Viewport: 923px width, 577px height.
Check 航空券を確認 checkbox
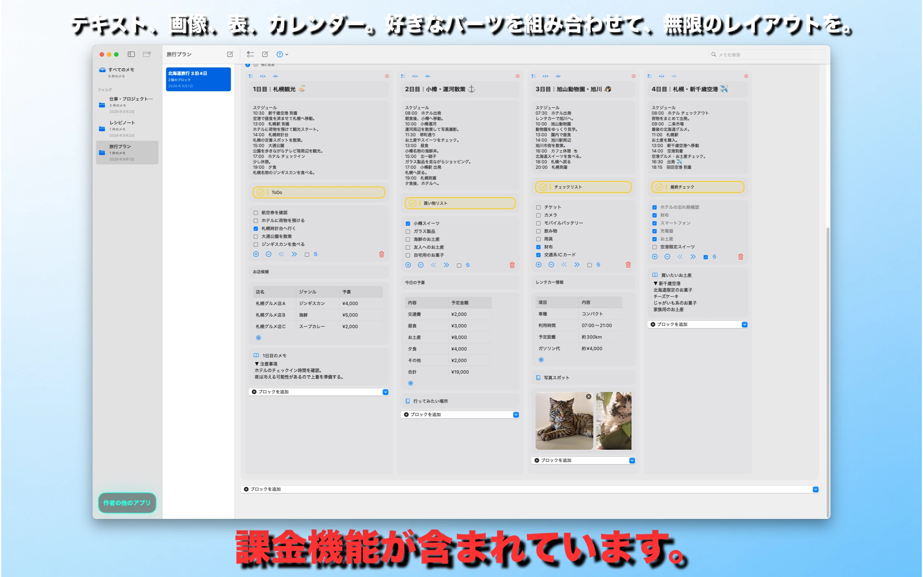tap(256, 213)
